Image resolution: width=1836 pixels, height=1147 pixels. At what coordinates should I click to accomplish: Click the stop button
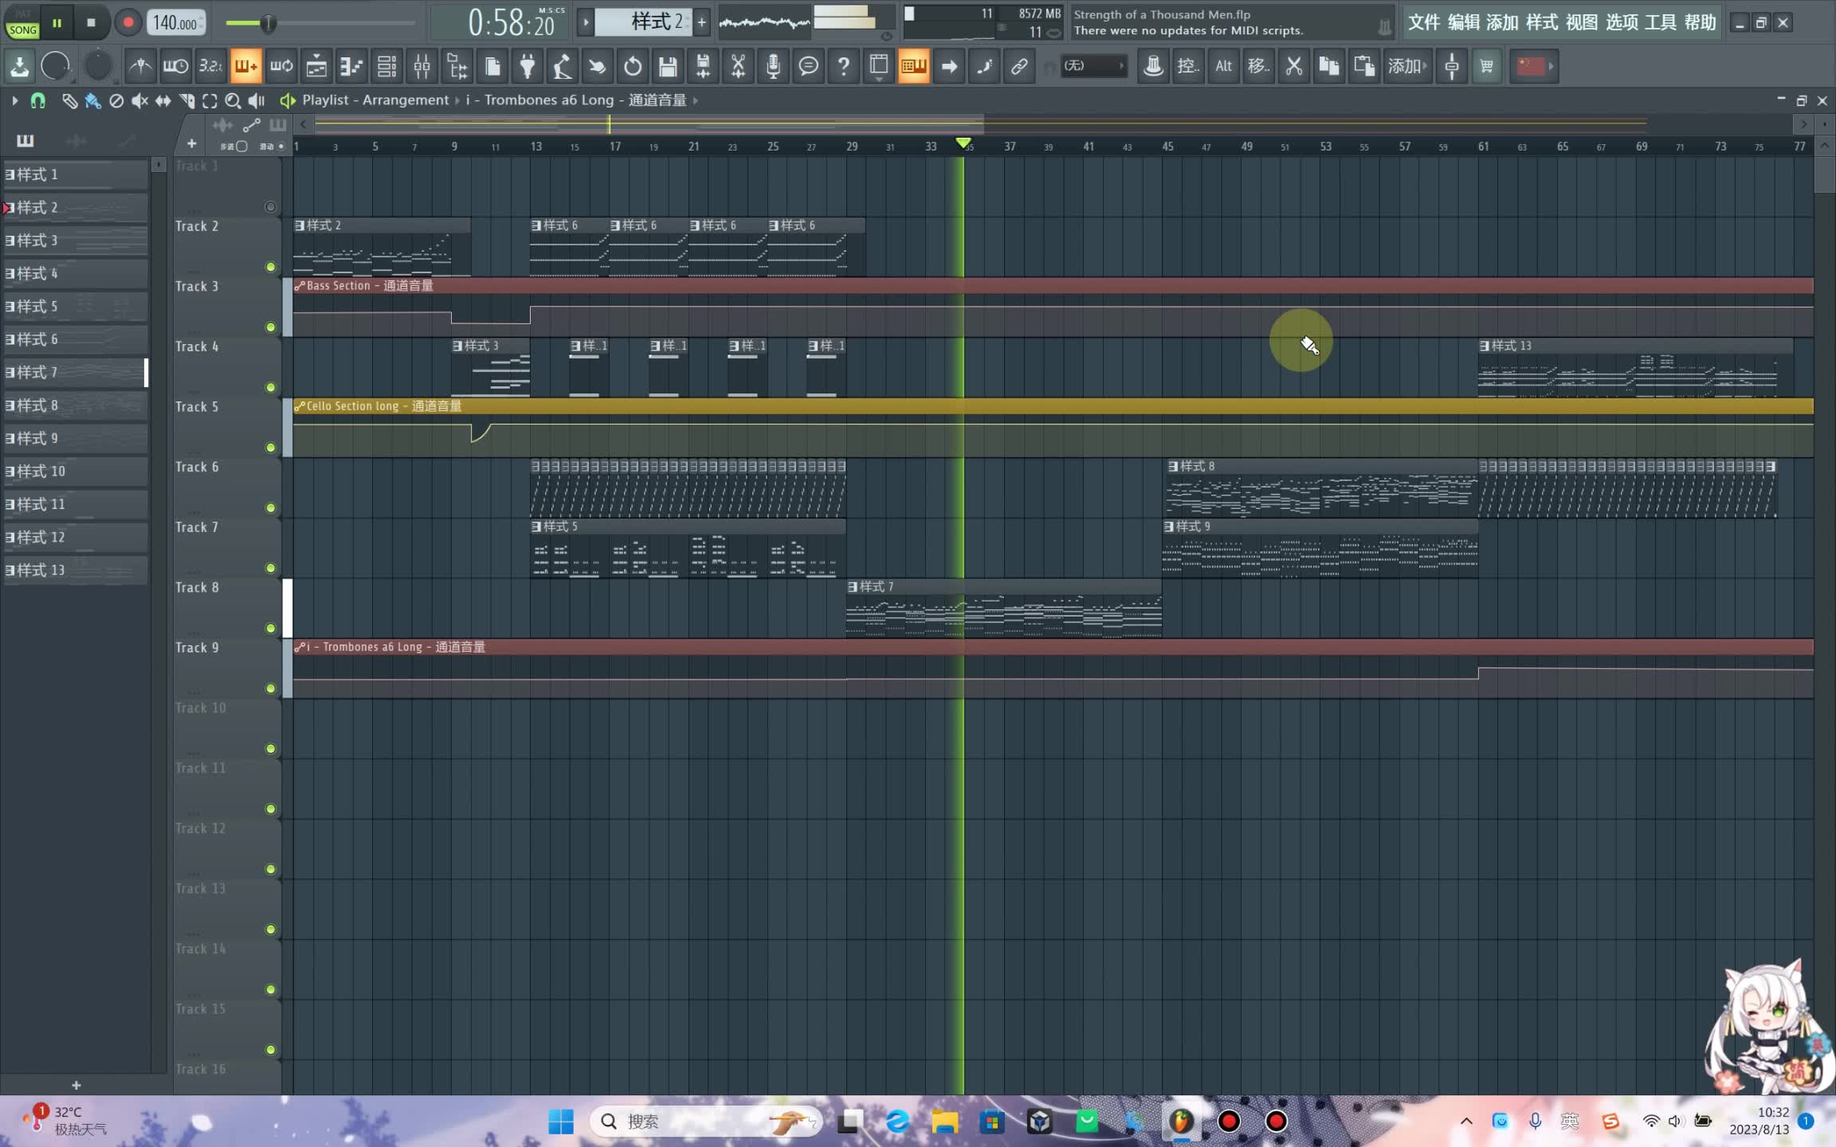point(91,22)
